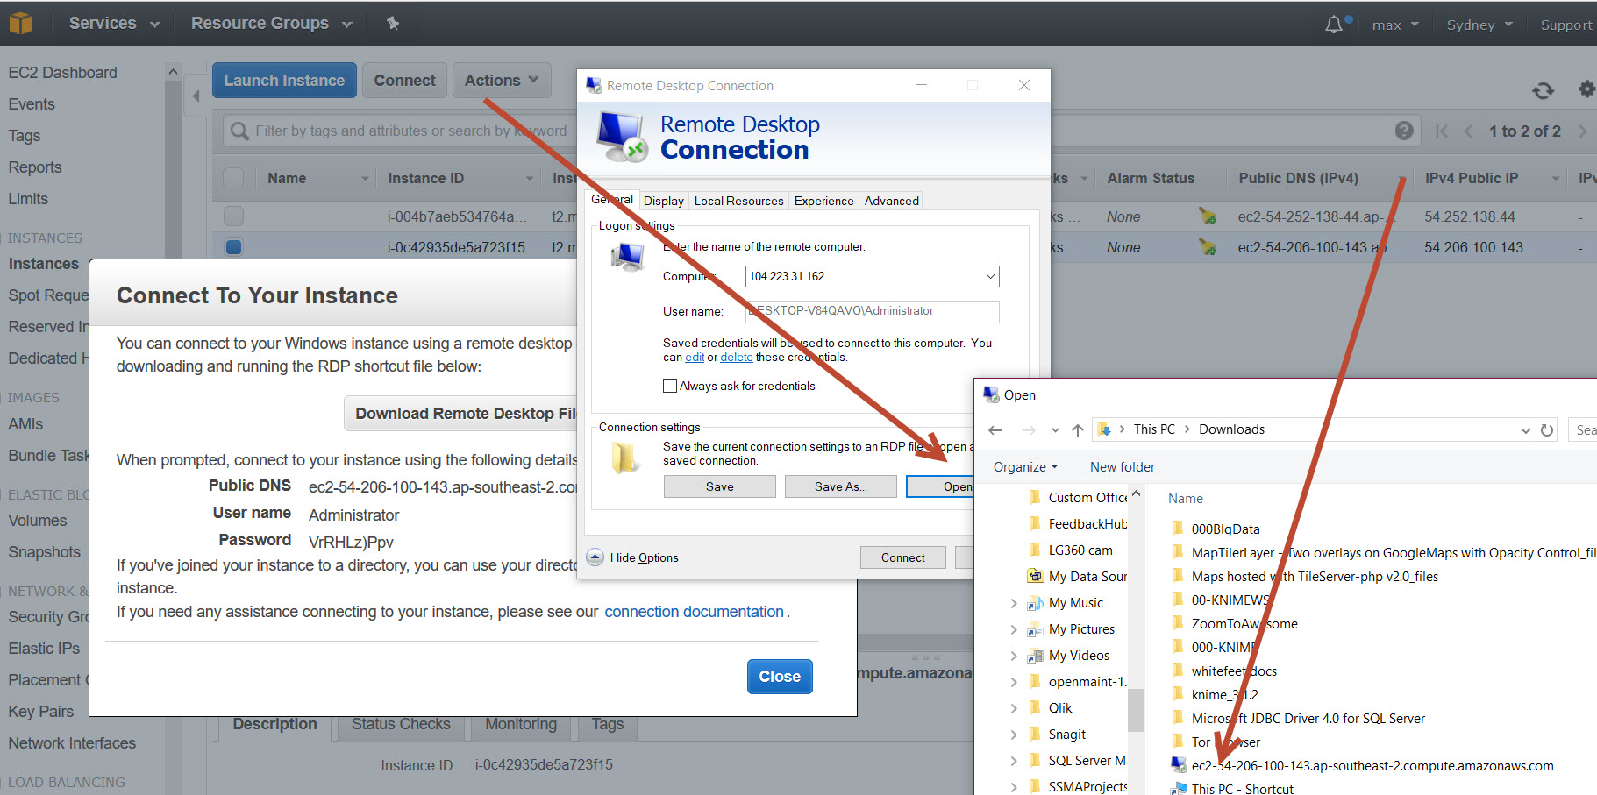Open the Computer address dropdown
The height and width of the screenshot is (795, 1597).
(x=990, y=277)
